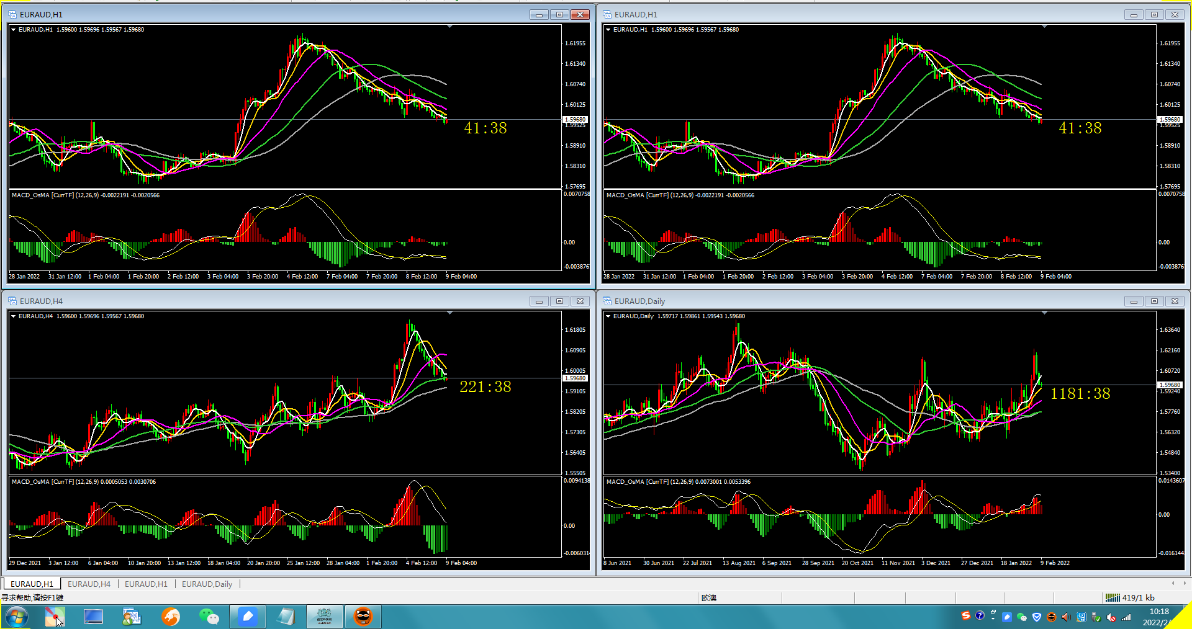Click the chart shift marker on EURAUD,Daily chart
Image resolution: width=1192 pixels, height=629 pixels.
(1044, 313)
